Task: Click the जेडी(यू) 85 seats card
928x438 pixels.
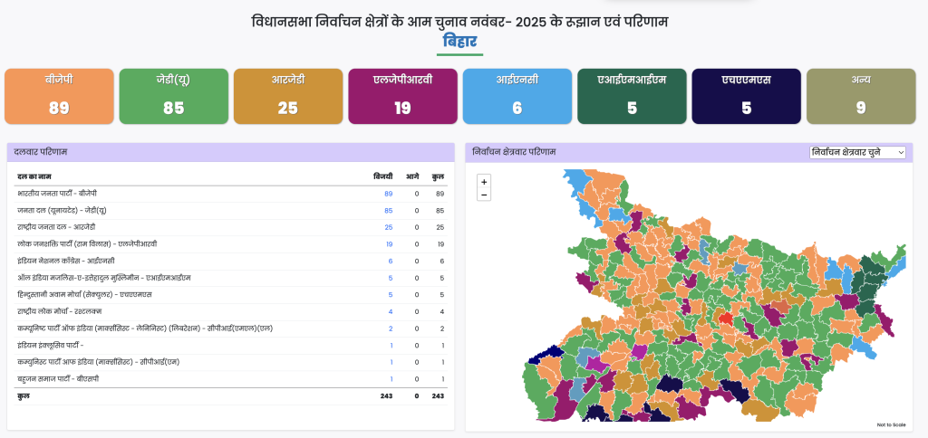Action: click(x=173, y=96)
